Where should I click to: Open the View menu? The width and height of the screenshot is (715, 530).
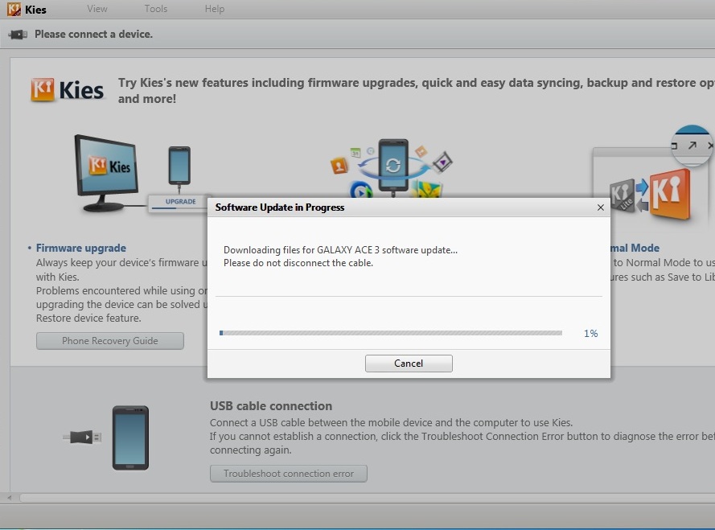click(x=97, y=9)
